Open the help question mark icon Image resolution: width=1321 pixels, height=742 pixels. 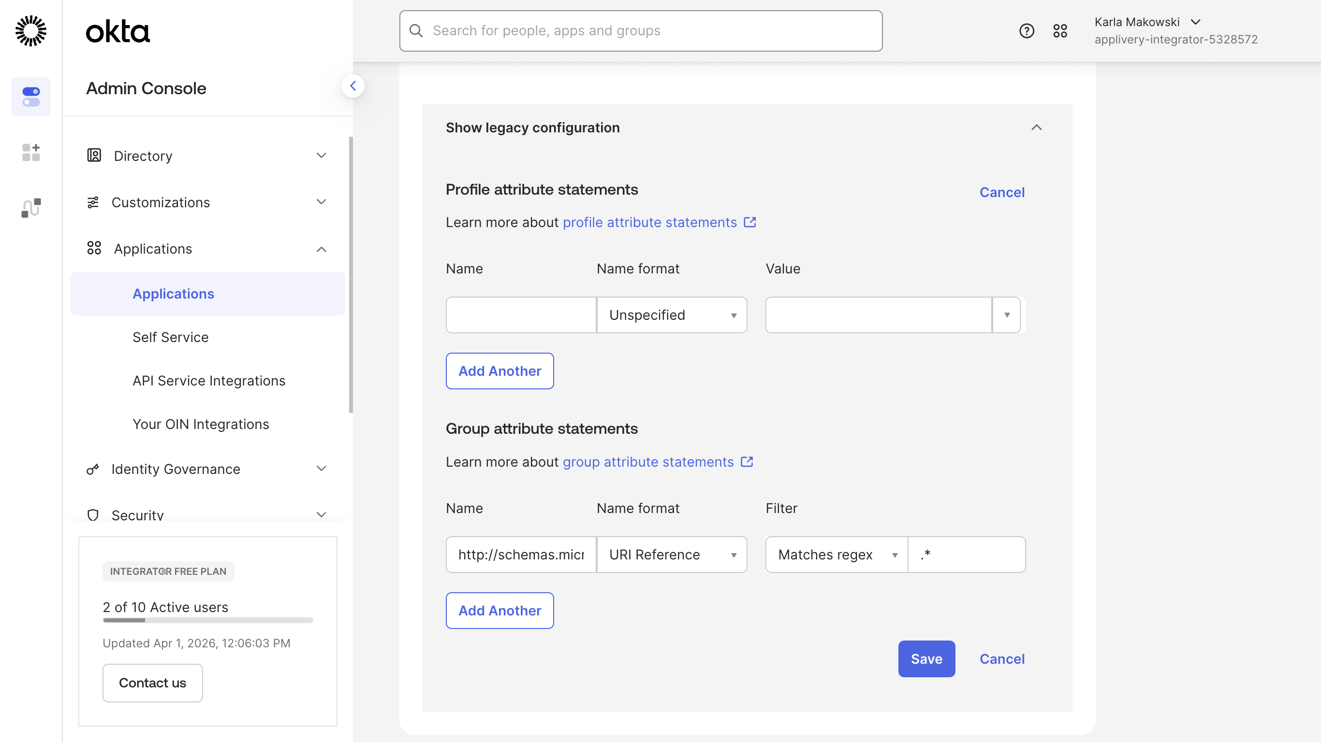(1026, 31)
